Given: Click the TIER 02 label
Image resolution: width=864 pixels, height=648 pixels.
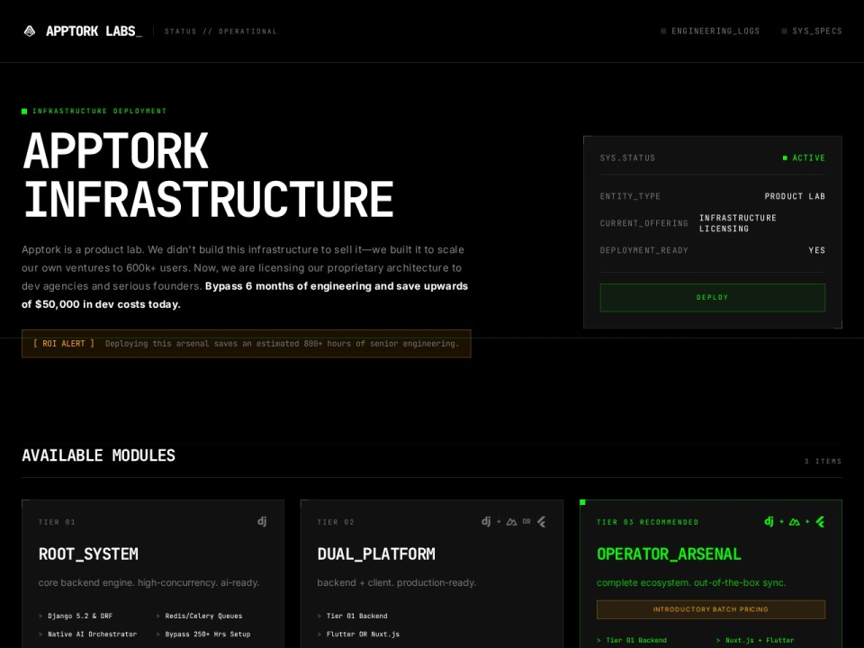Looking at the screenshot, I should 336,522.
